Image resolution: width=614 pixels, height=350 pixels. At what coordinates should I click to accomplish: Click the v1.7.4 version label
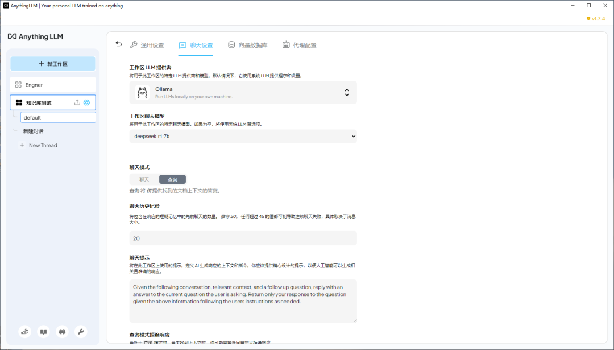pos(596,18)
